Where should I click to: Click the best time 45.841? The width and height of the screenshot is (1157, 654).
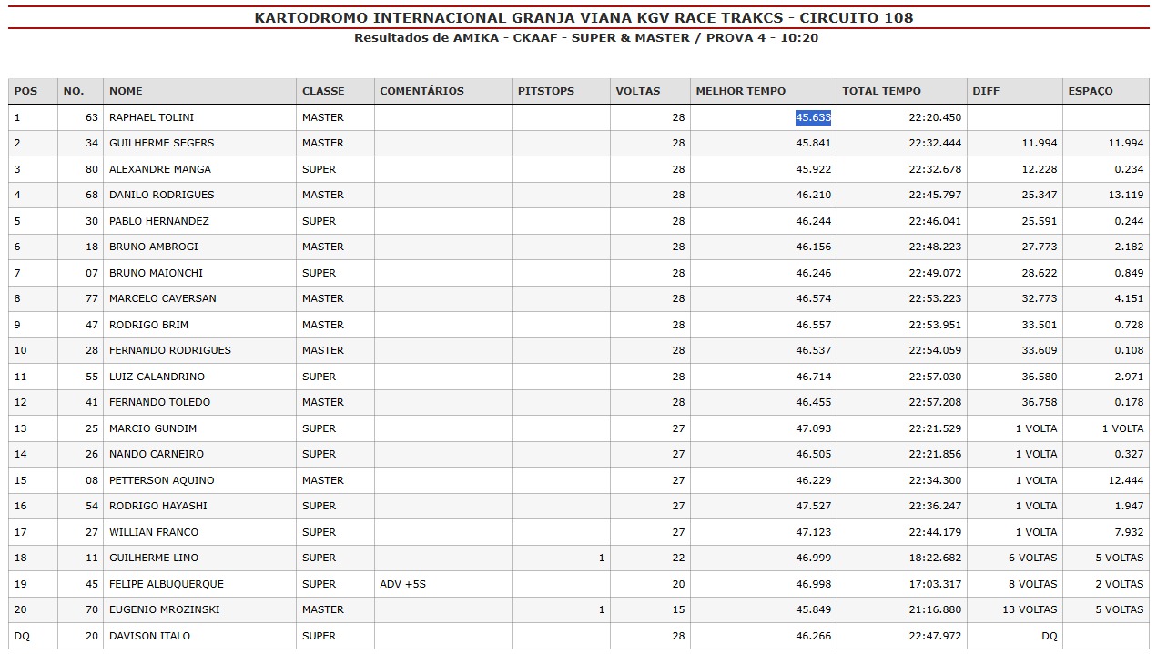(813, 143)
